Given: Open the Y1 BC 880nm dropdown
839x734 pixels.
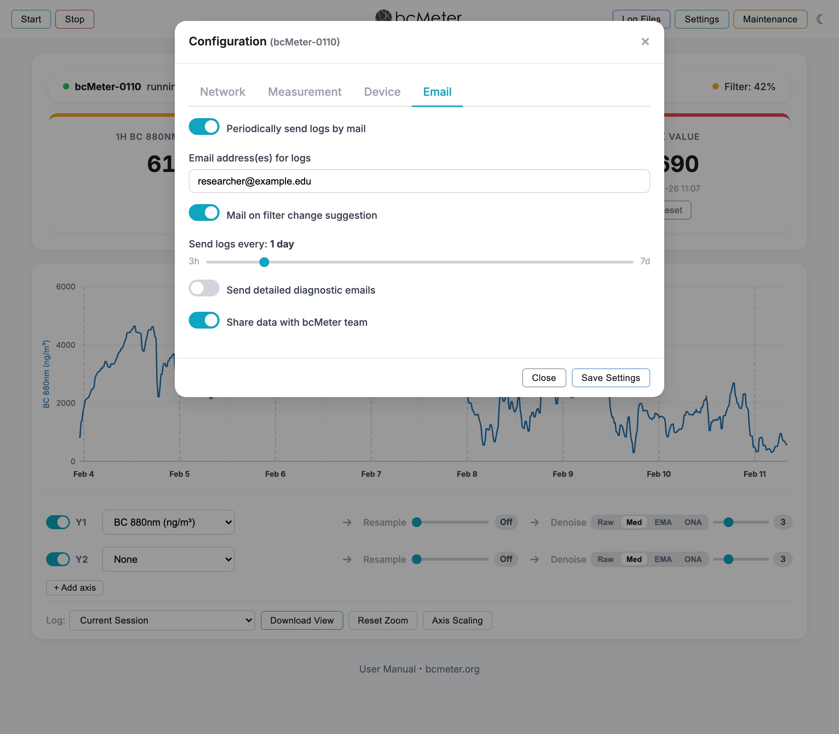Looking at the screenshot, I should [x=168, y=522].
